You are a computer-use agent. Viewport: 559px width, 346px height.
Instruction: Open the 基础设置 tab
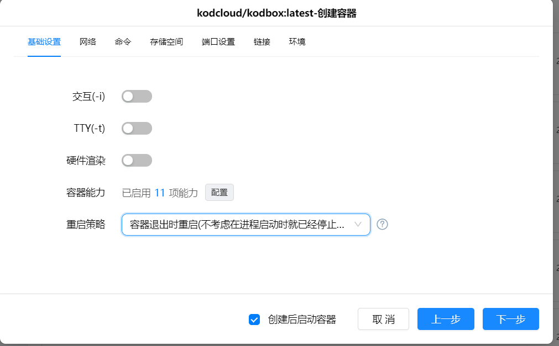(x=44, y=42)
